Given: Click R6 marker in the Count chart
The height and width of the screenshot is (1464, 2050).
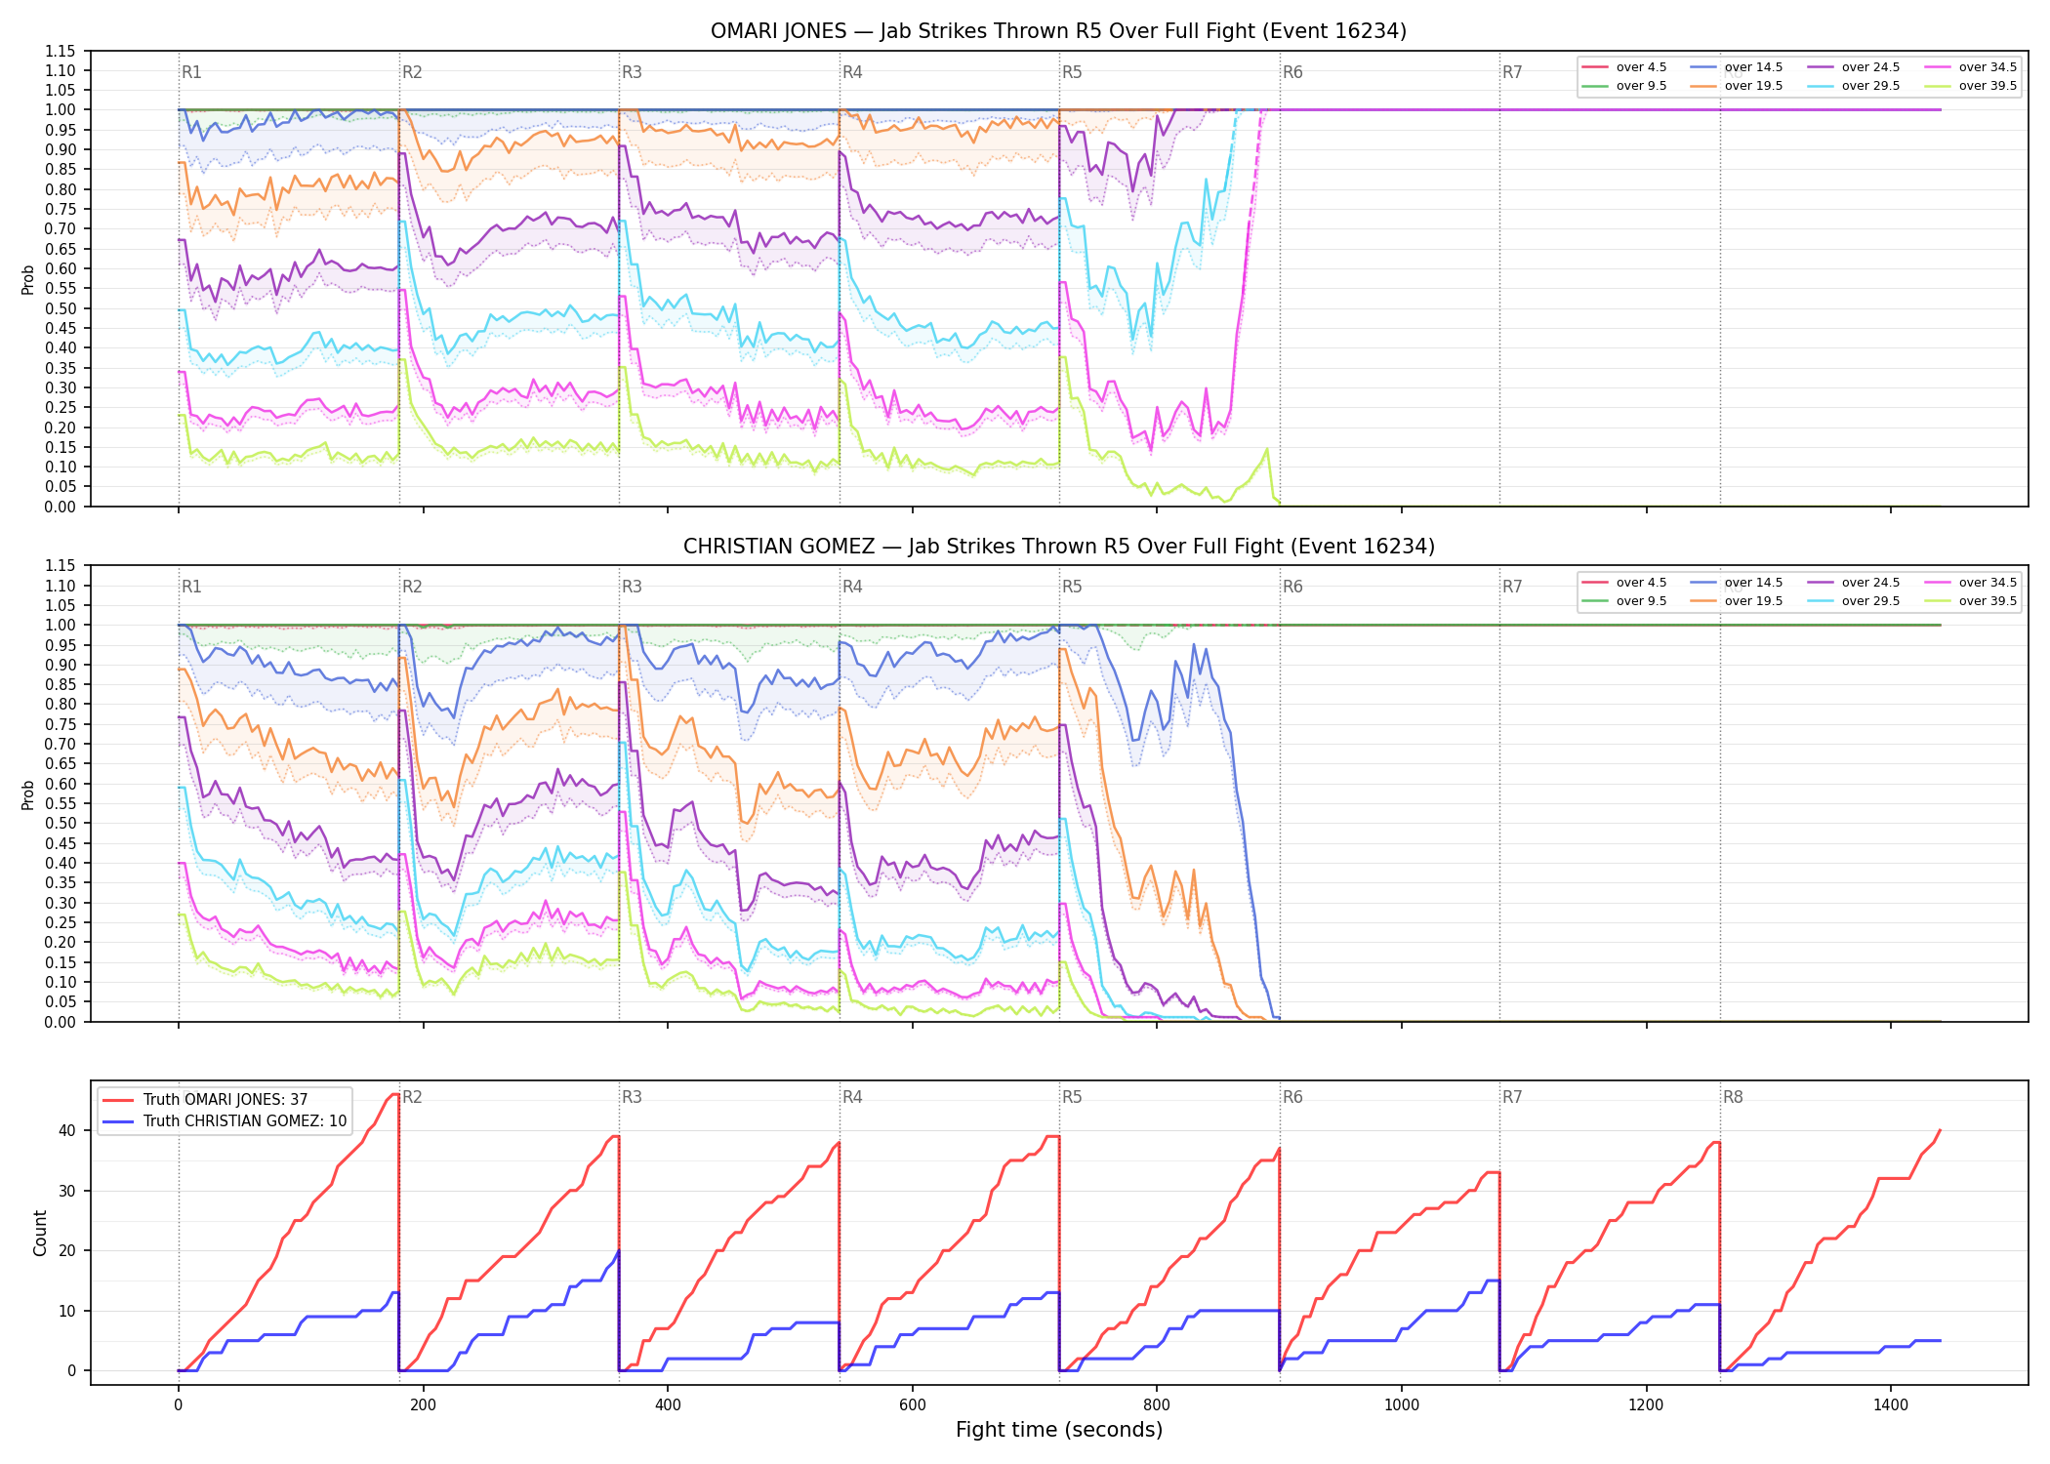Looking at the screenshot, I should (x=1292, y=1097).
